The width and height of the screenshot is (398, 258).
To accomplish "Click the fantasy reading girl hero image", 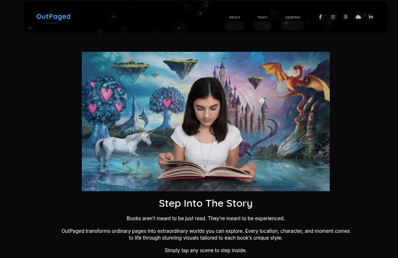I will coord(206,121).
